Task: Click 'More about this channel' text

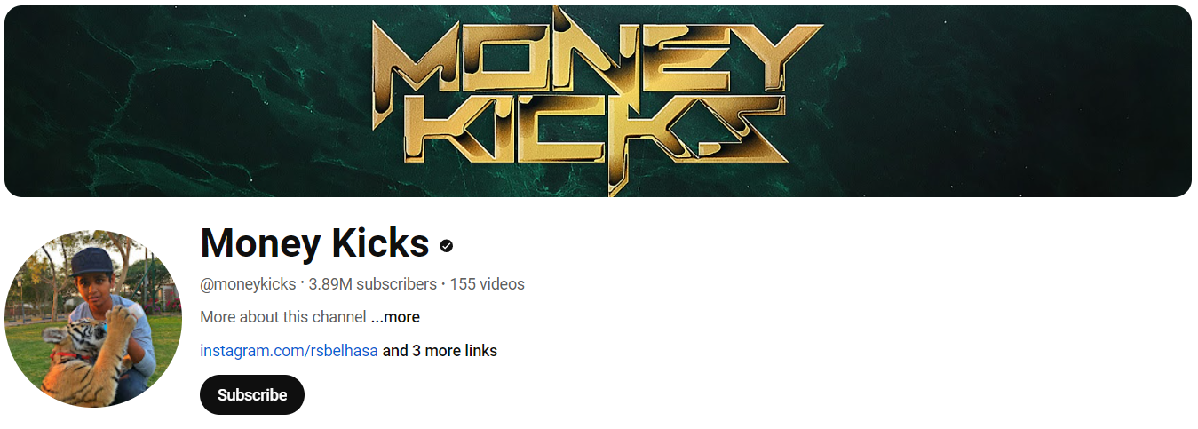Action: (x=283, y=317)
